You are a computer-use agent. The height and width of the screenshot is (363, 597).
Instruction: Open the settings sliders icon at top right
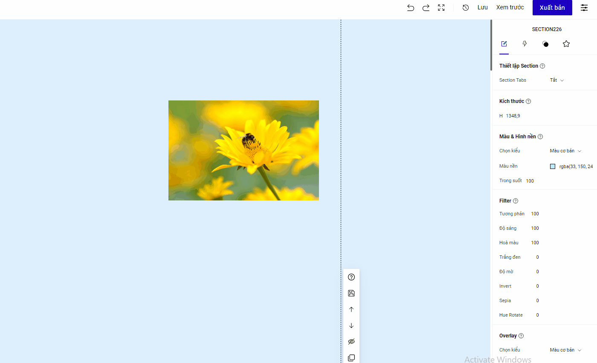(584, 8)
